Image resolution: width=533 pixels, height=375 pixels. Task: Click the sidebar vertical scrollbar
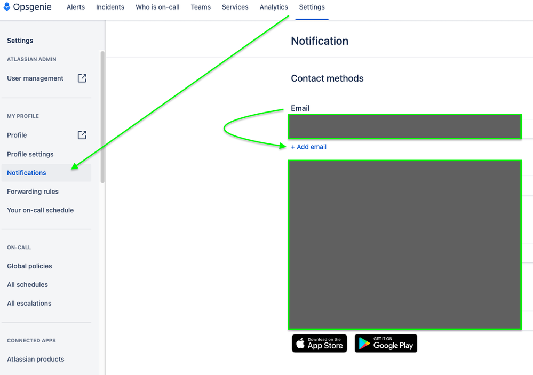tap(102, 117)
